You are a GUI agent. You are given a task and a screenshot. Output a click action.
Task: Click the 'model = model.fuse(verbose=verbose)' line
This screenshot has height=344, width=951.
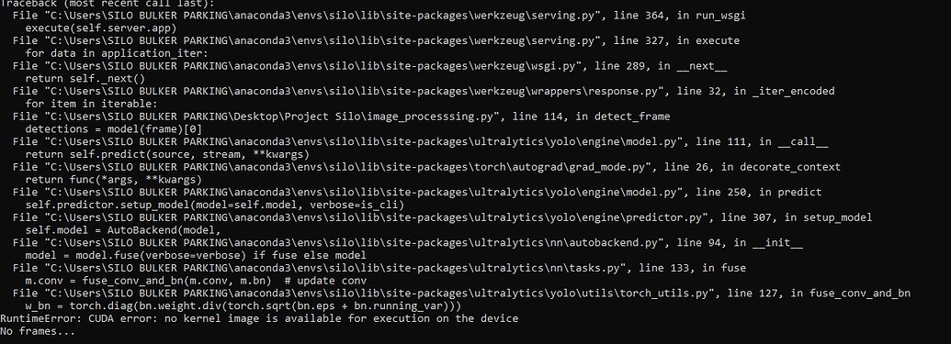click(x=196, y=256)
